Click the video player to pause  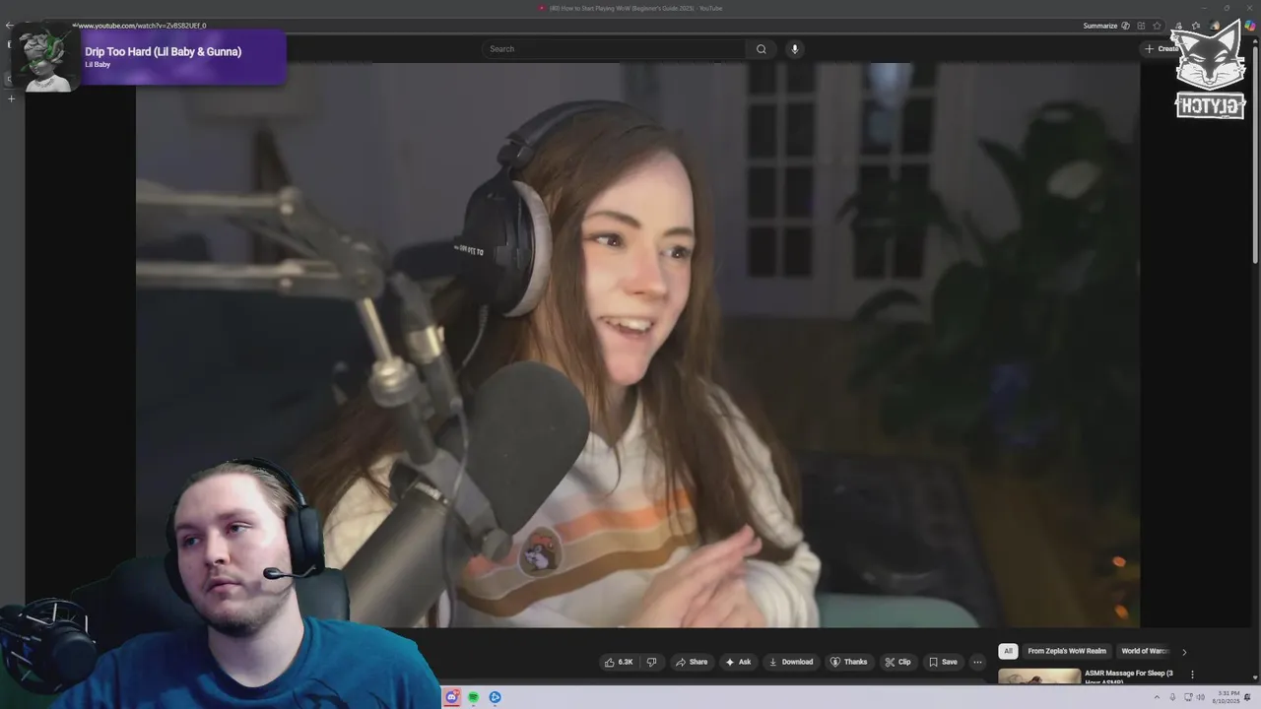(x=637, y=345)
